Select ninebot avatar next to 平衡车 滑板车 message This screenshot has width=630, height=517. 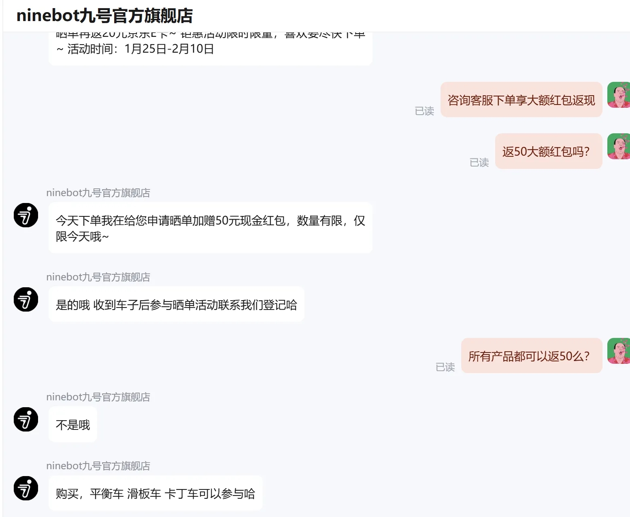[x=26, y=488]
